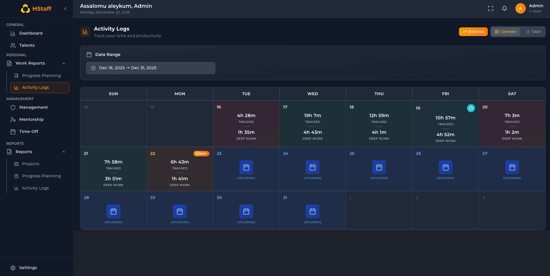
Task: Enable Calendar view mode
Action: tap(505, 31)
